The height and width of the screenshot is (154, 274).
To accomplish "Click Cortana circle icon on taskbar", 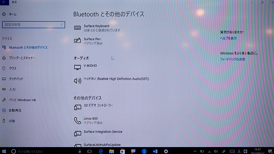I will click(13, 151).
